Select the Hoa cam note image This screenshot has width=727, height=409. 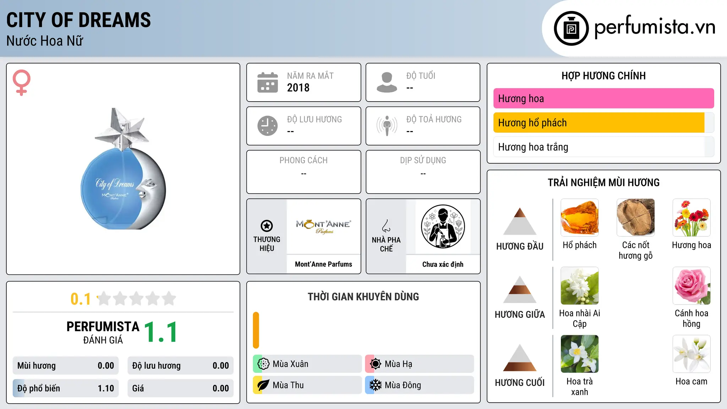[x=692, y=354]
